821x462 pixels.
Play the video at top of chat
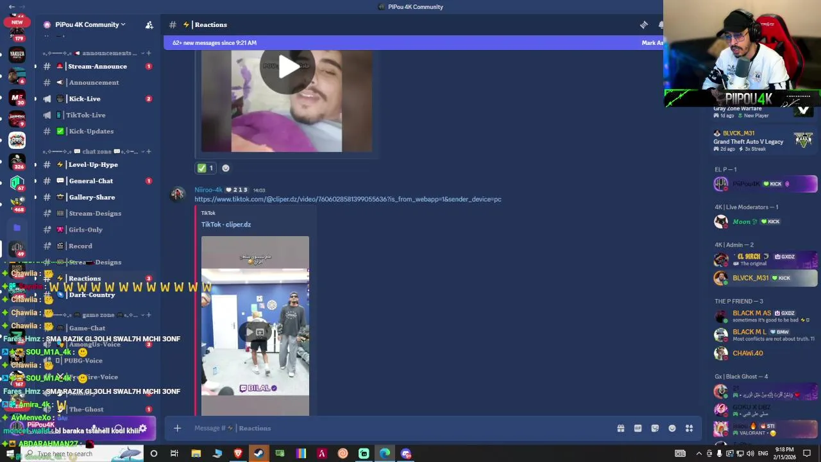(287, 67)
